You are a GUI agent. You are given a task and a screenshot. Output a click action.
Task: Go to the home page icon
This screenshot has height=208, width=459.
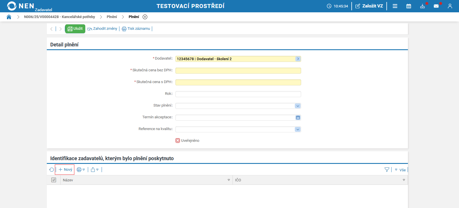pyautogui.click(x=9, y=17)
